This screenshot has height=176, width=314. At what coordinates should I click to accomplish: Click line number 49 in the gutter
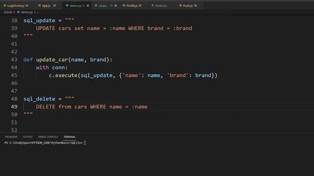14,107
